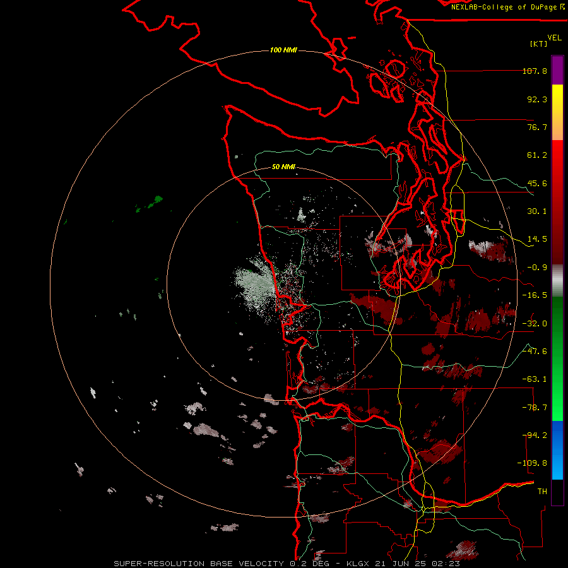Click the 50 NMI range ring label

283,167
